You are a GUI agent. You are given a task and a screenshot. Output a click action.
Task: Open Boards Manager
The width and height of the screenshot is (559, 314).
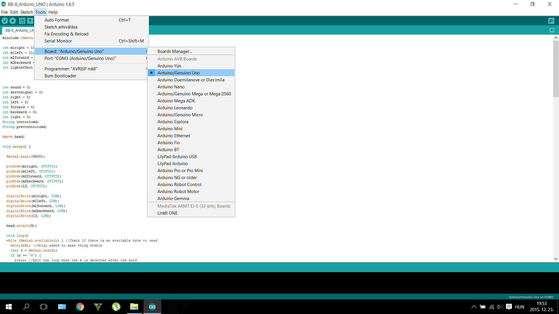tap(174, 51)
